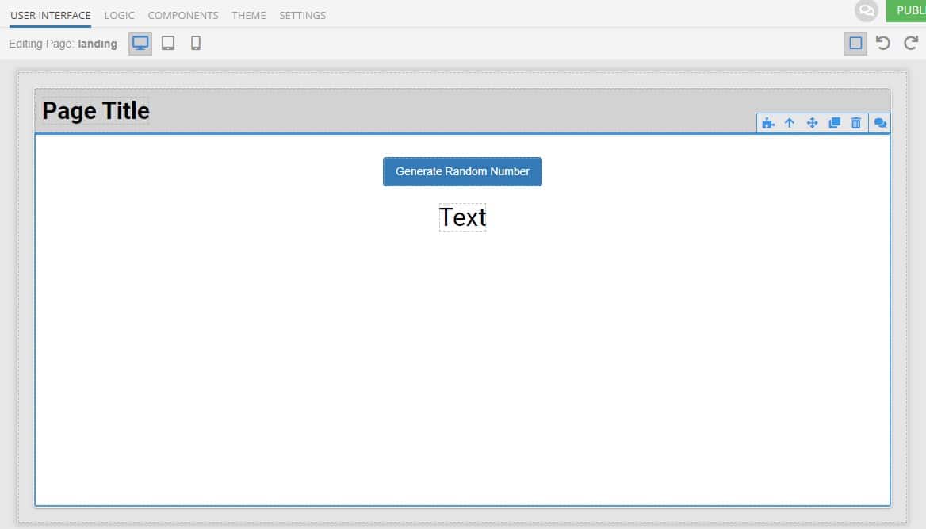Switch to tablet viewport preview

[168, 43]
